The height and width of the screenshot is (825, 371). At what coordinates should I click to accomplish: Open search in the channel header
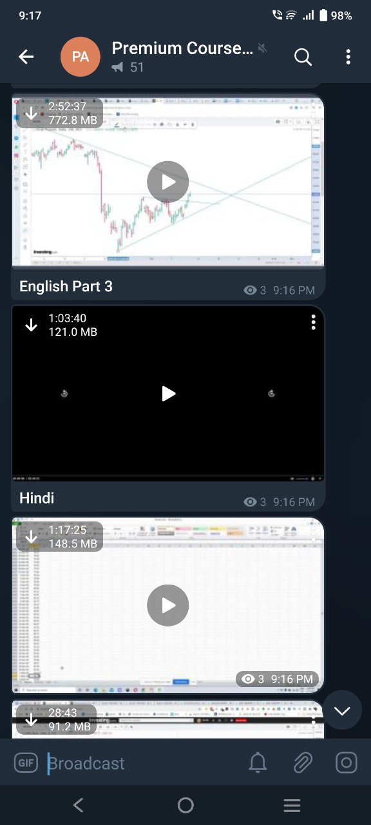point(303,57)
